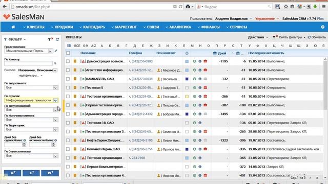Go to the home icon in blue navigation bar
Screen dimensions: 328x184
click(13, 27)
